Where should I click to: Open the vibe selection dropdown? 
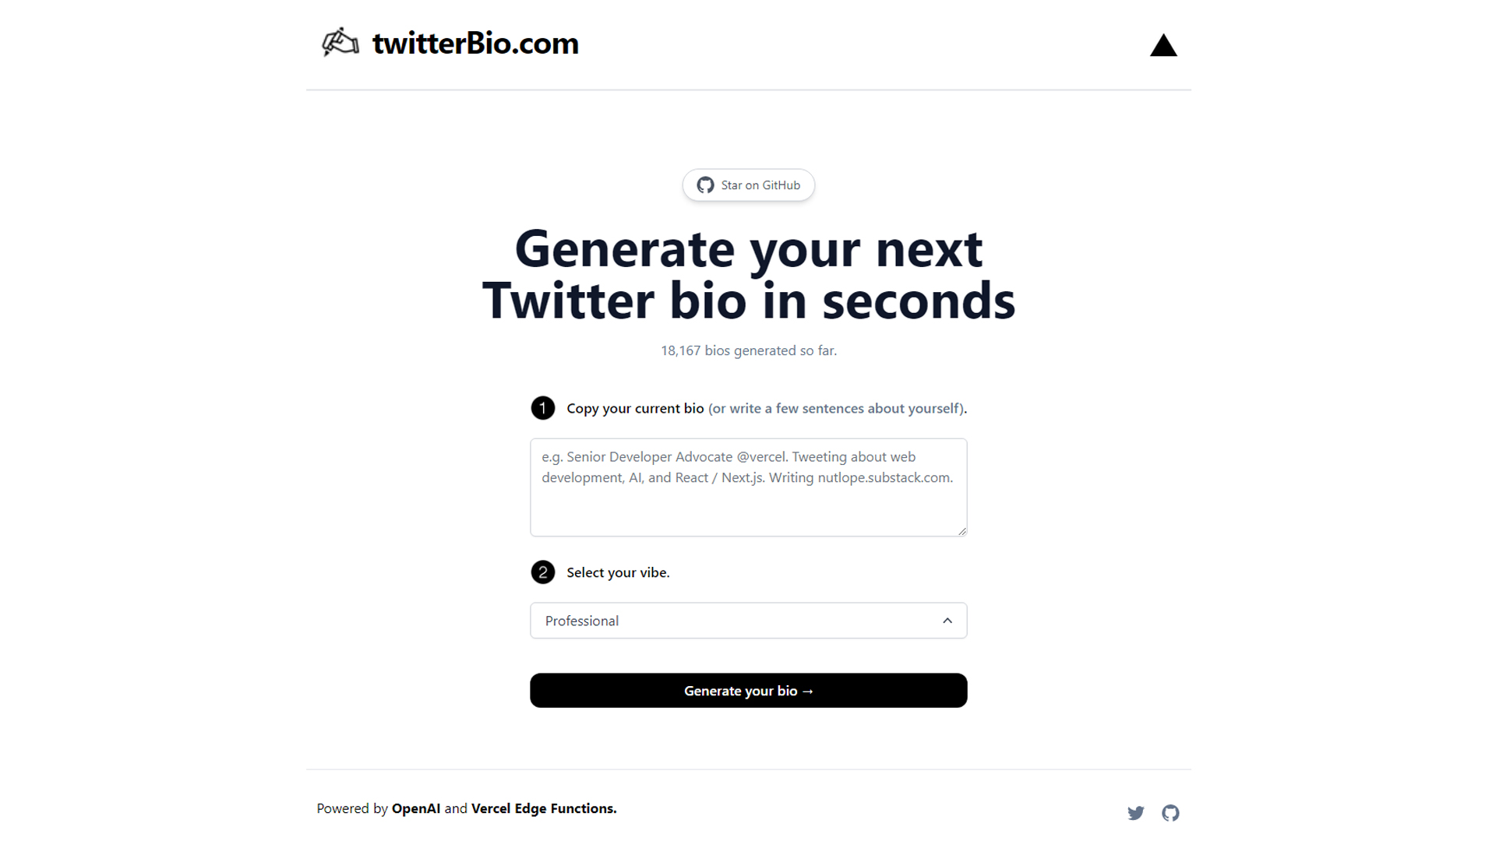point(748,621)
